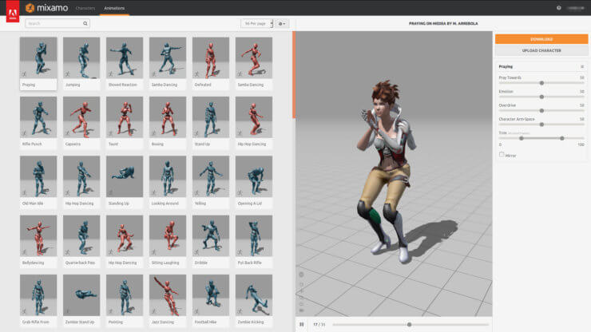Open the help question mark icon

(558, 8)
